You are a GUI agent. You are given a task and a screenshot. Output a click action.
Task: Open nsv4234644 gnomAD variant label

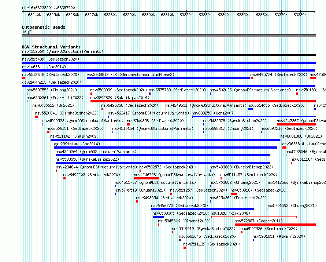coord(96,167)
